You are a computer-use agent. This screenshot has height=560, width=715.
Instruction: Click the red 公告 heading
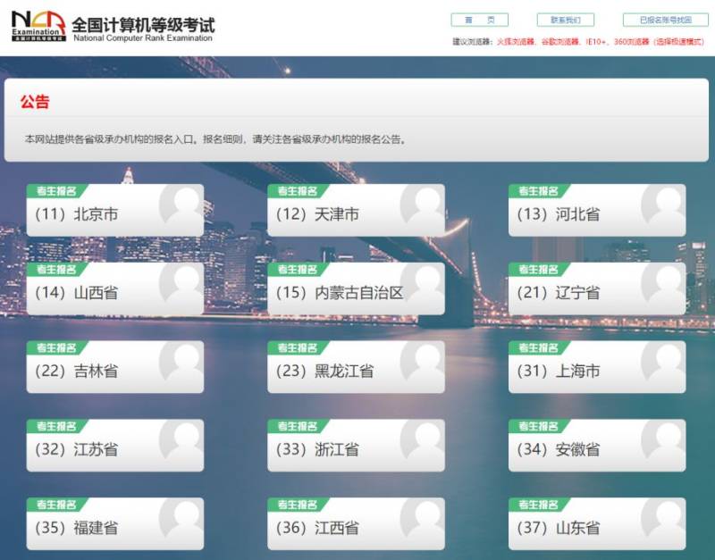coord(35,102)
